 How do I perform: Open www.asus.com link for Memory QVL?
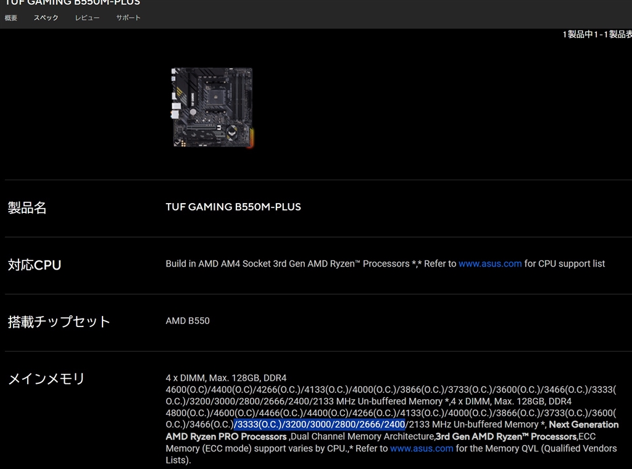(x=422, y=449)
